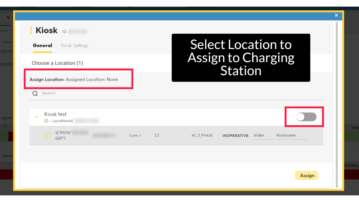Switch to the General tab
This screenshot has width=359, height=202.
point(42,45)
